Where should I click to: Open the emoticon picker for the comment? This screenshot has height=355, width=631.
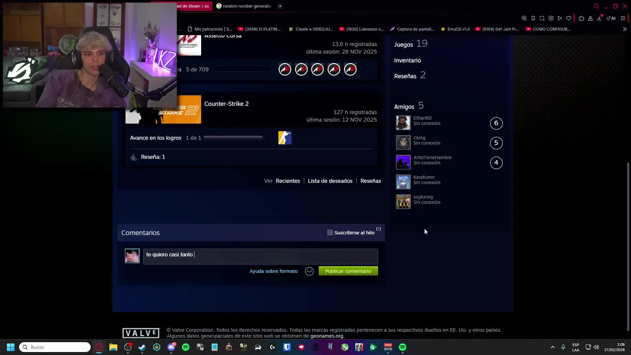point(309,271)
